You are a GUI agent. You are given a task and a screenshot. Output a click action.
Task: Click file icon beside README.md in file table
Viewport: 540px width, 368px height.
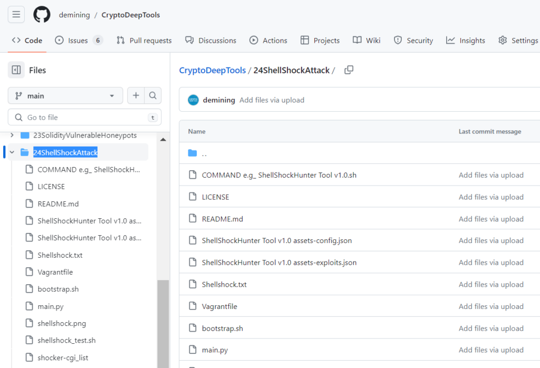tap(193, 219)
